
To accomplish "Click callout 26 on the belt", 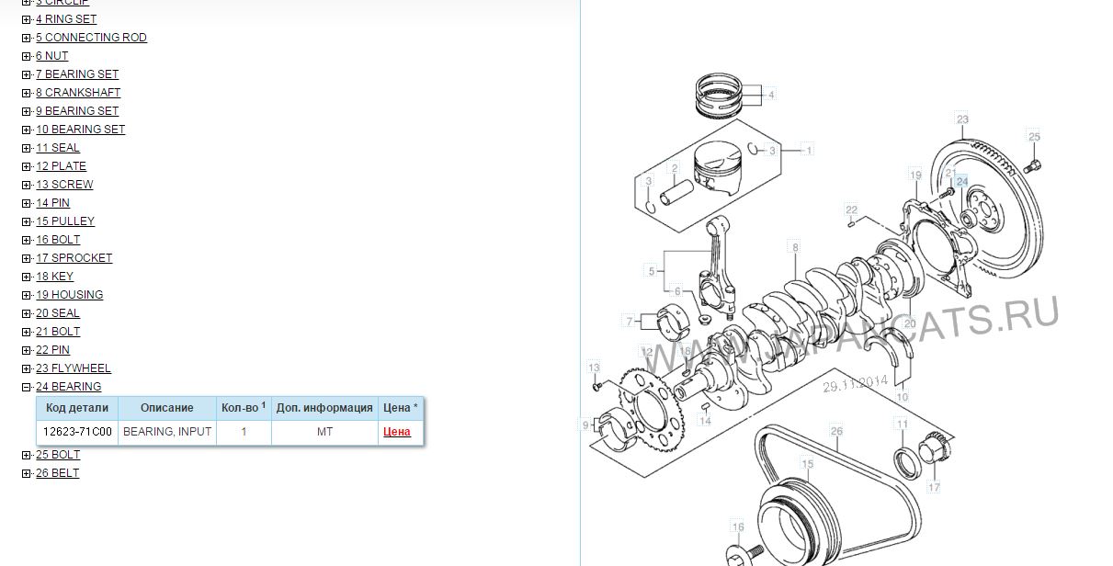I will tap(836, 431).
